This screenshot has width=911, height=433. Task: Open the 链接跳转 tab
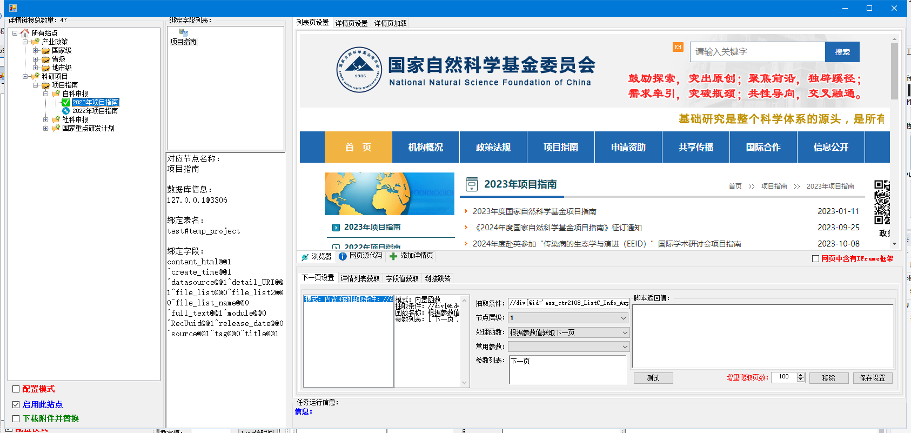438,278
